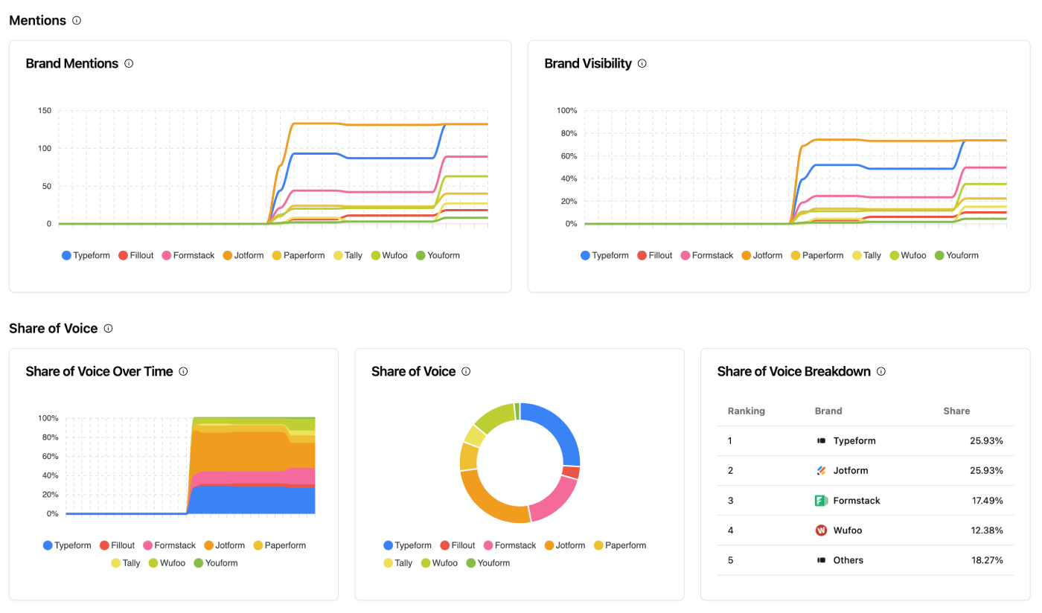1042x613 pixels.
Task: Toggle Fillout legend in Share of Voice Over Time
Action: point(117,546)
